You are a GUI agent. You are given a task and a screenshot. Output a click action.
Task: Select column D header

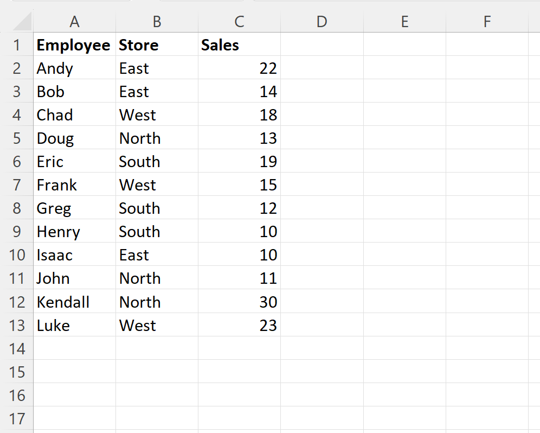[322, 22]
